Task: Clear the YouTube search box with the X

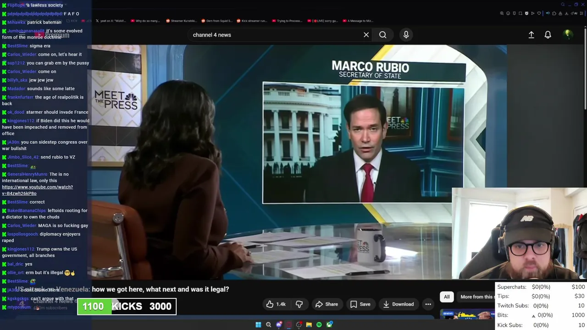Action: pos(366,35)
